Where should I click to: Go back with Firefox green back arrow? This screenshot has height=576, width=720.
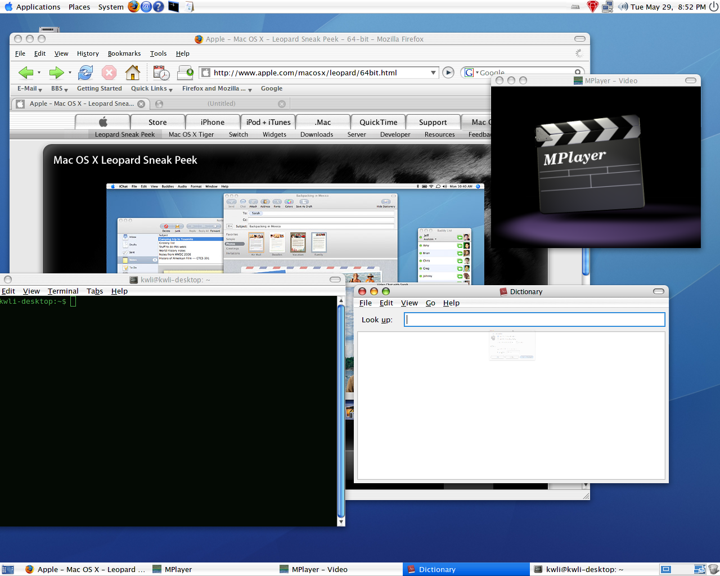click(x=26, y=72)
